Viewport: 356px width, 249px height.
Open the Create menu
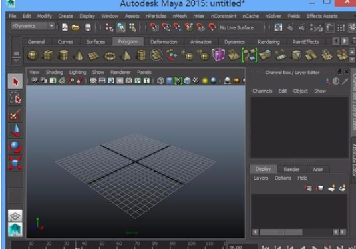pyautogui.click(x=65, y=16)
